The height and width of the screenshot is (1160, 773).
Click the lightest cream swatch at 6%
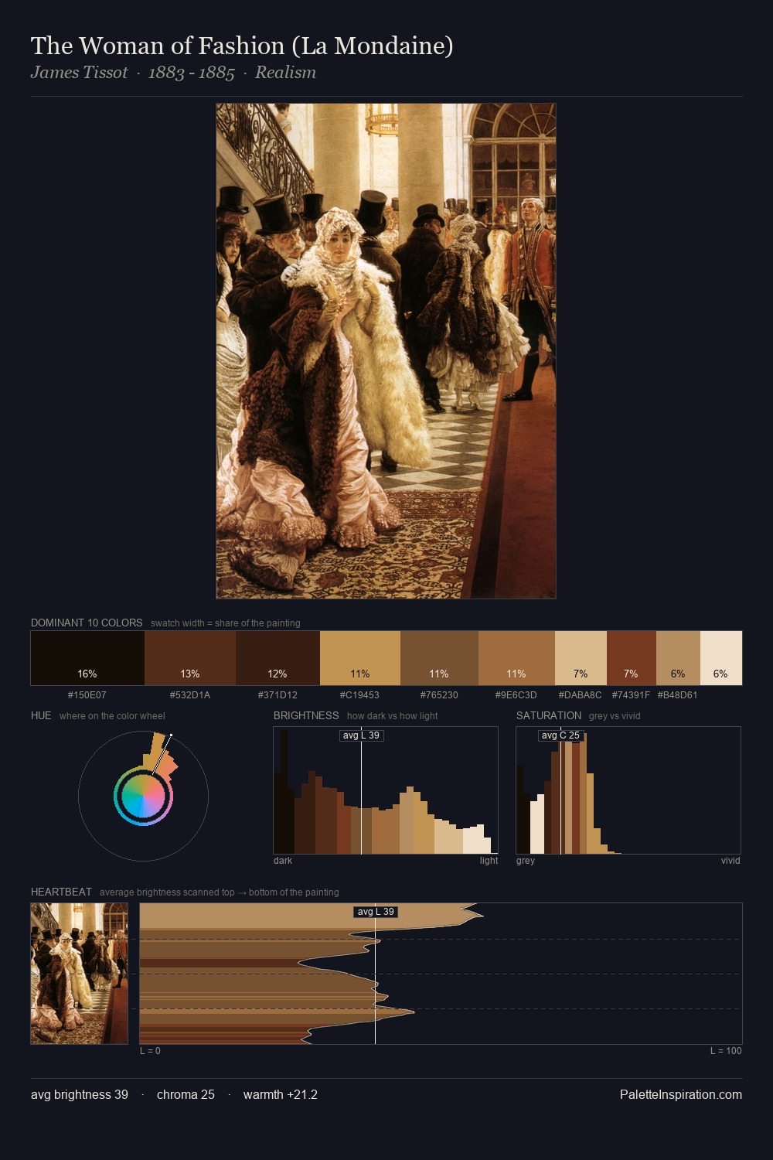(721, 658)
